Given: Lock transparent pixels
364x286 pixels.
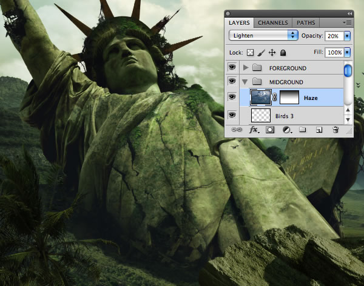Looking at the screenshot, I should coord(250,53).
